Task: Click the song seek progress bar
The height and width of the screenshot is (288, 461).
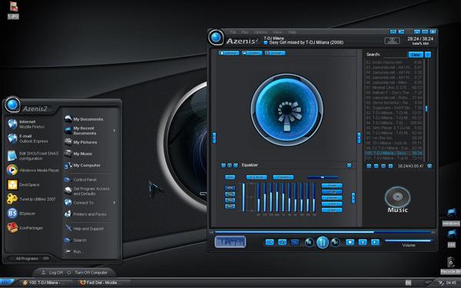Action: pos(323,232)
